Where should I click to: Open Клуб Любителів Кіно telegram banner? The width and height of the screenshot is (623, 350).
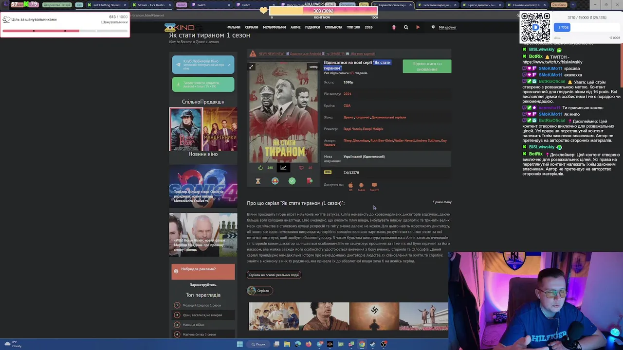[x=203, y=65]
